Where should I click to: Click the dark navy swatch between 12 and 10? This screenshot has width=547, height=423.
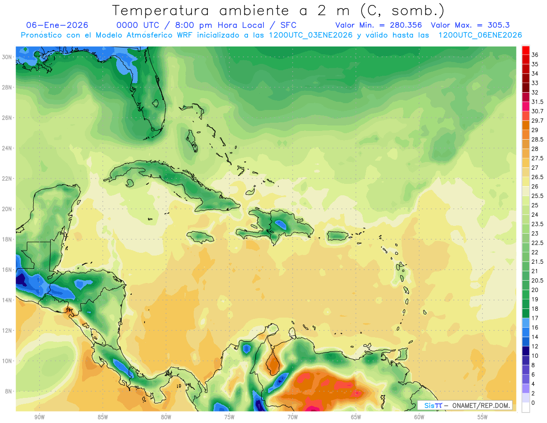(526, 351)
